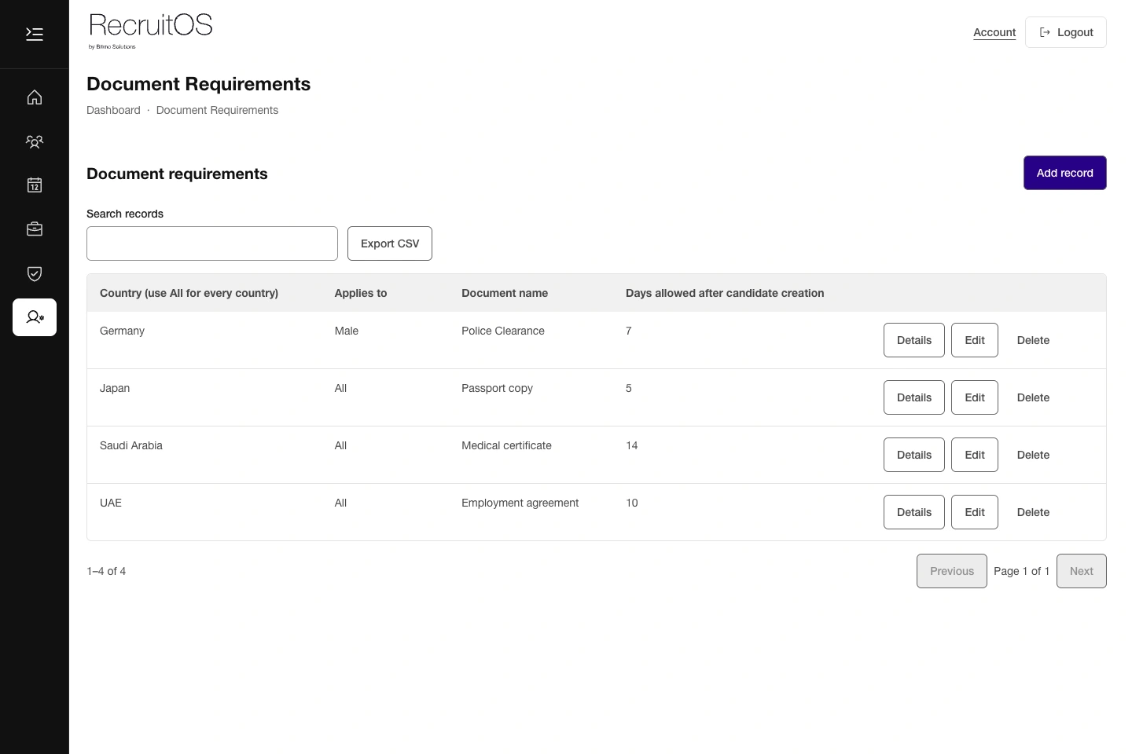
Task: Expand the sidebar menu toggle icon
Action: (x=35, y=34)
